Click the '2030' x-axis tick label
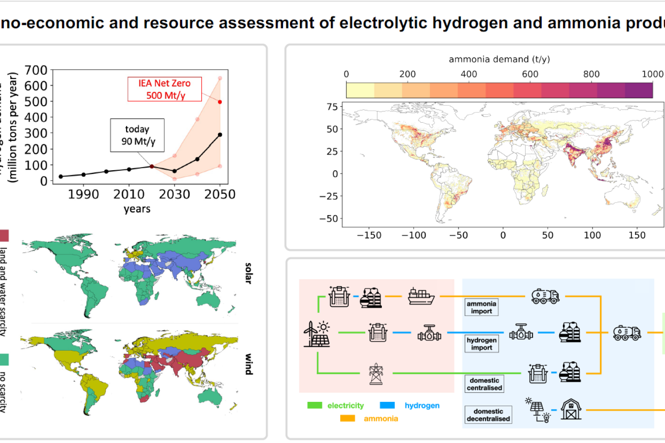The width and height of the screenshot is (665, 443). [x=175, y=194]
